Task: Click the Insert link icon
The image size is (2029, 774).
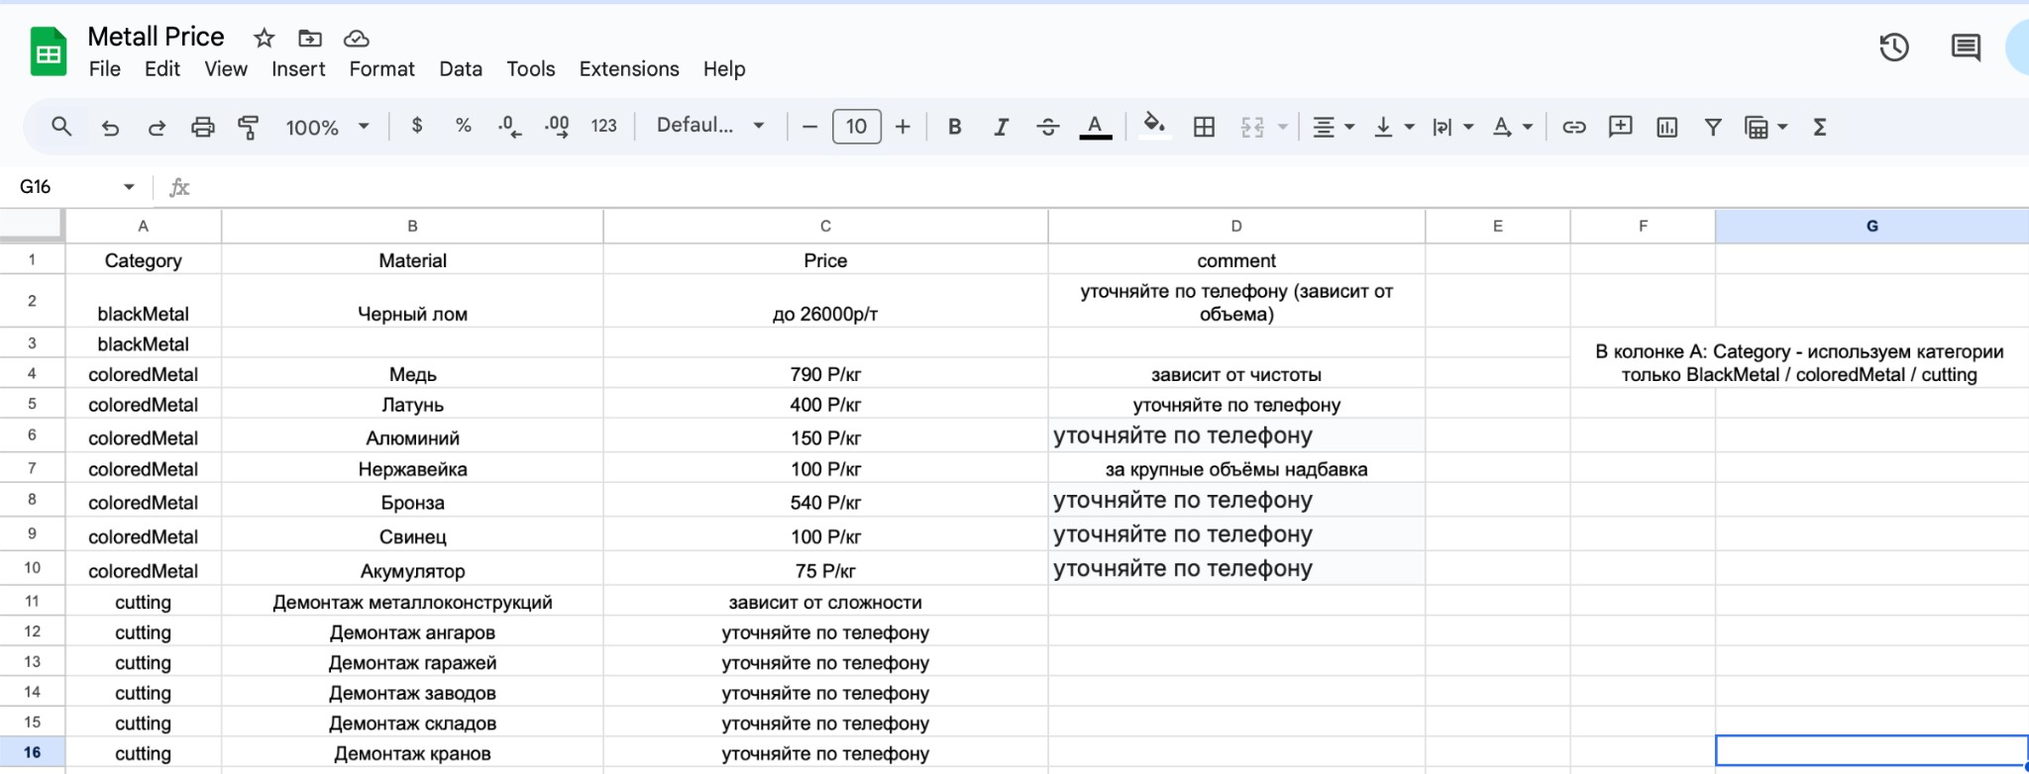Action: 1573,127
